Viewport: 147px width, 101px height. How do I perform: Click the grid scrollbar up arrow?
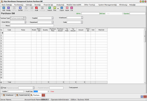click(145, 29)
